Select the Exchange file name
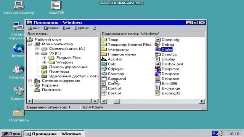Image resolution: width=244 pixels, height=137 pixels. [x=171, y=88]
